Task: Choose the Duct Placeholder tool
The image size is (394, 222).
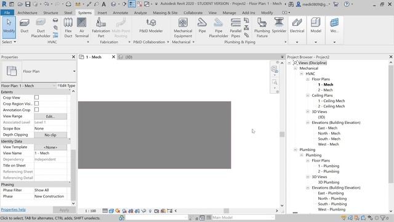Action: [x=41, y=28]
